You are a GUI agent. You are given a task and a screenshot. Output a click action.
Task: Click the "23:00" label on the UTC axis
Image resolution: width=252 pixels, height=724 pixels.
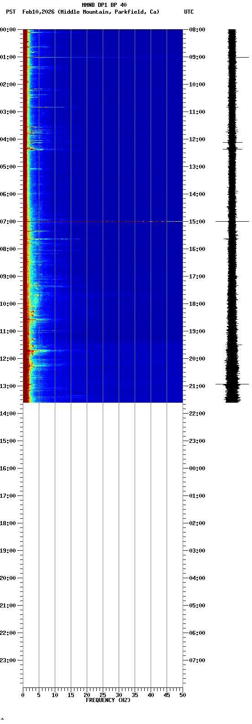[x=197, y=441]
